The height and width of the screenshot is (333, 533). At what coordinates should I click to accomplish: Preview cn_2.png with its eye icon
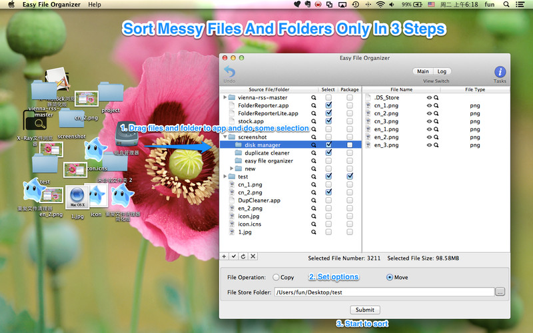429,113
